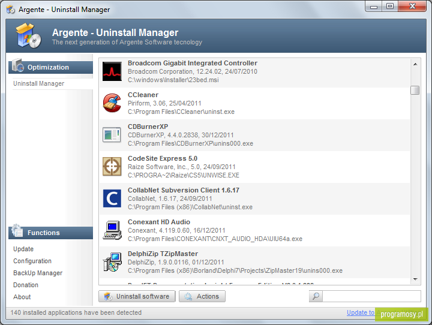Click path C:\Program Files\CDBurnerXP\unins000.exe
The width and height of the screenshot is (432, 325).
tap(190, 143)
